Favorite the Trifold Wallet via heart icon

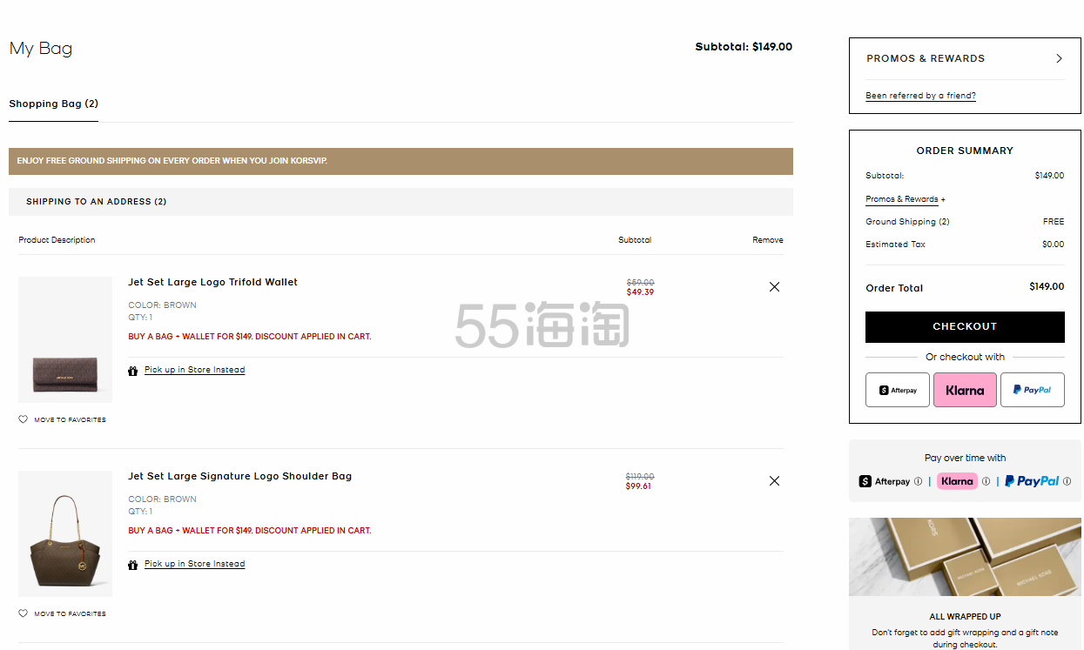click(24, 419)
